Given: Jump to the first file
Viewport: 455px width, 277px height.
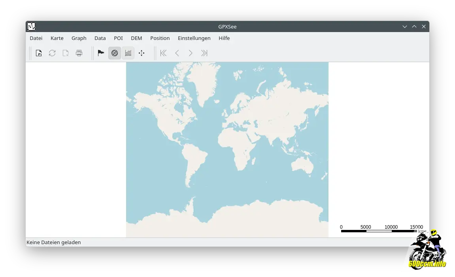Looking at the screenshot, I should [163, 53].
